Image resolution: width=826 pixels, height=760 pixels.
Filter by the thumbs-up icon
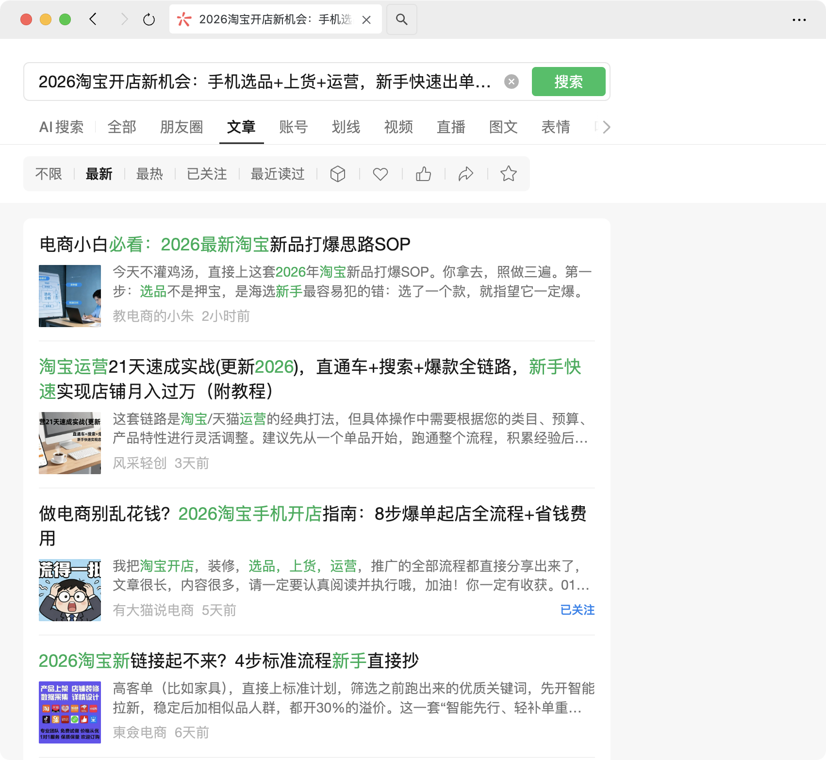(x=423, y=174)
